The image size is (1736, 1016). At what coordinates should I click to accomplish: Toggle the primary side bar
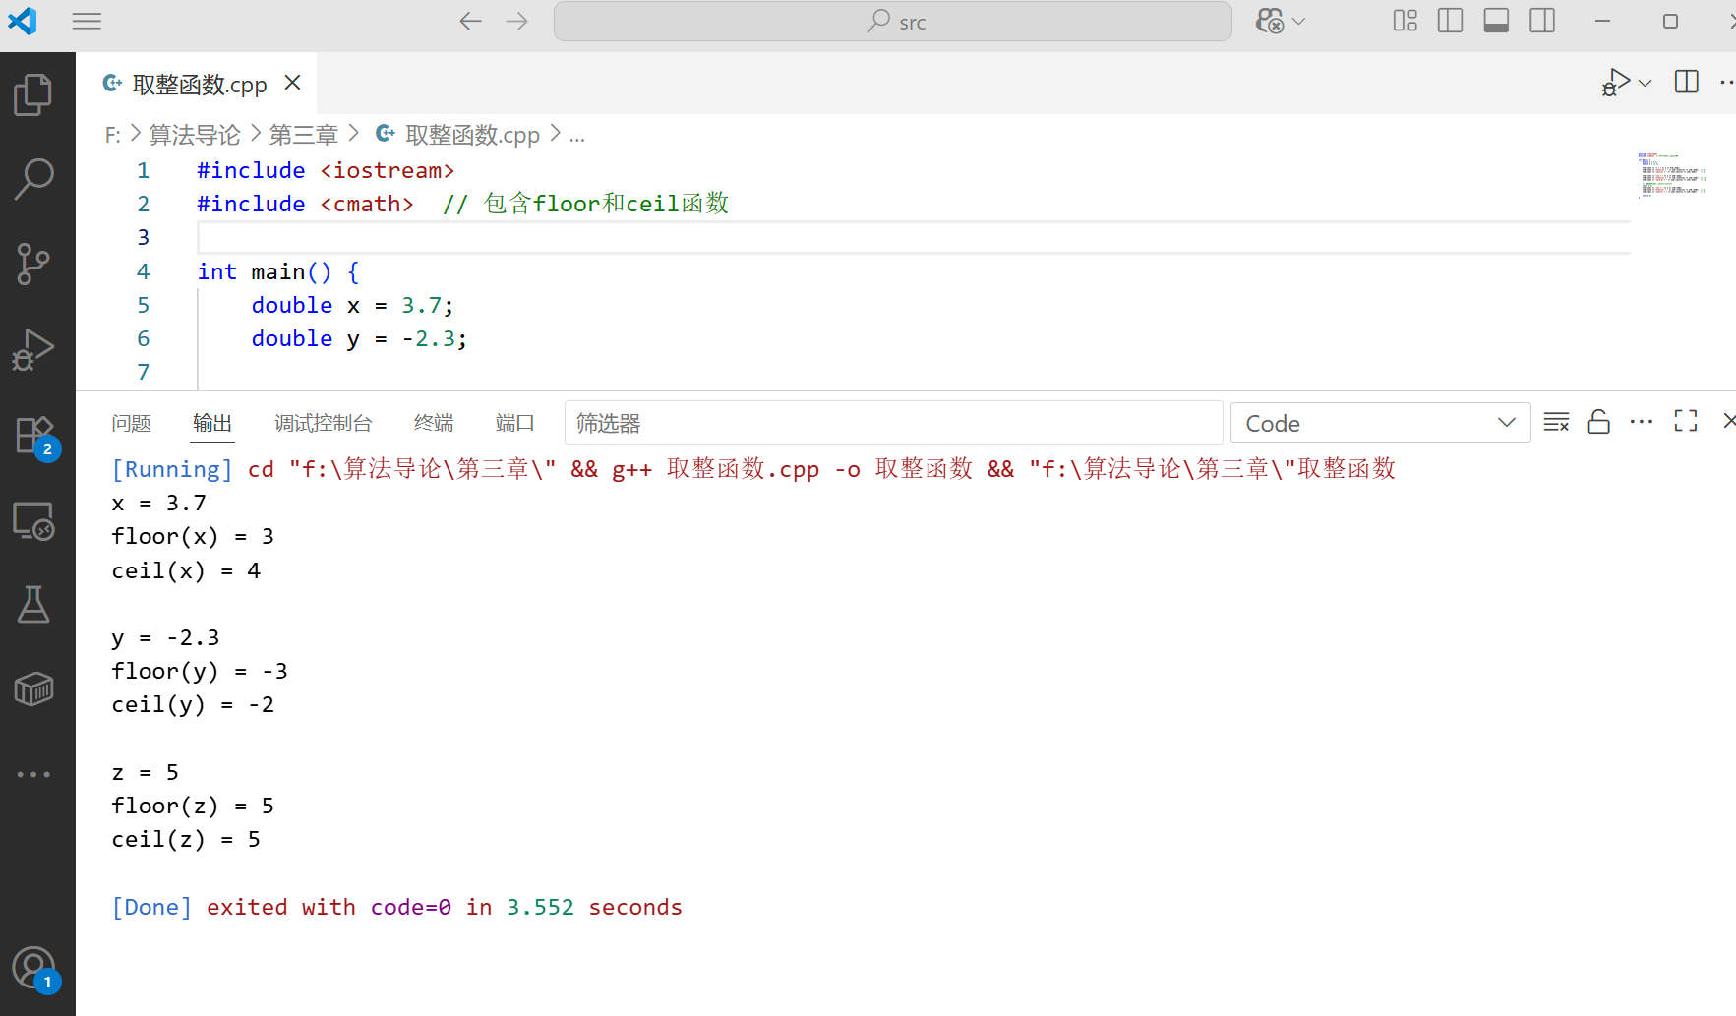tap(1450, 21)
